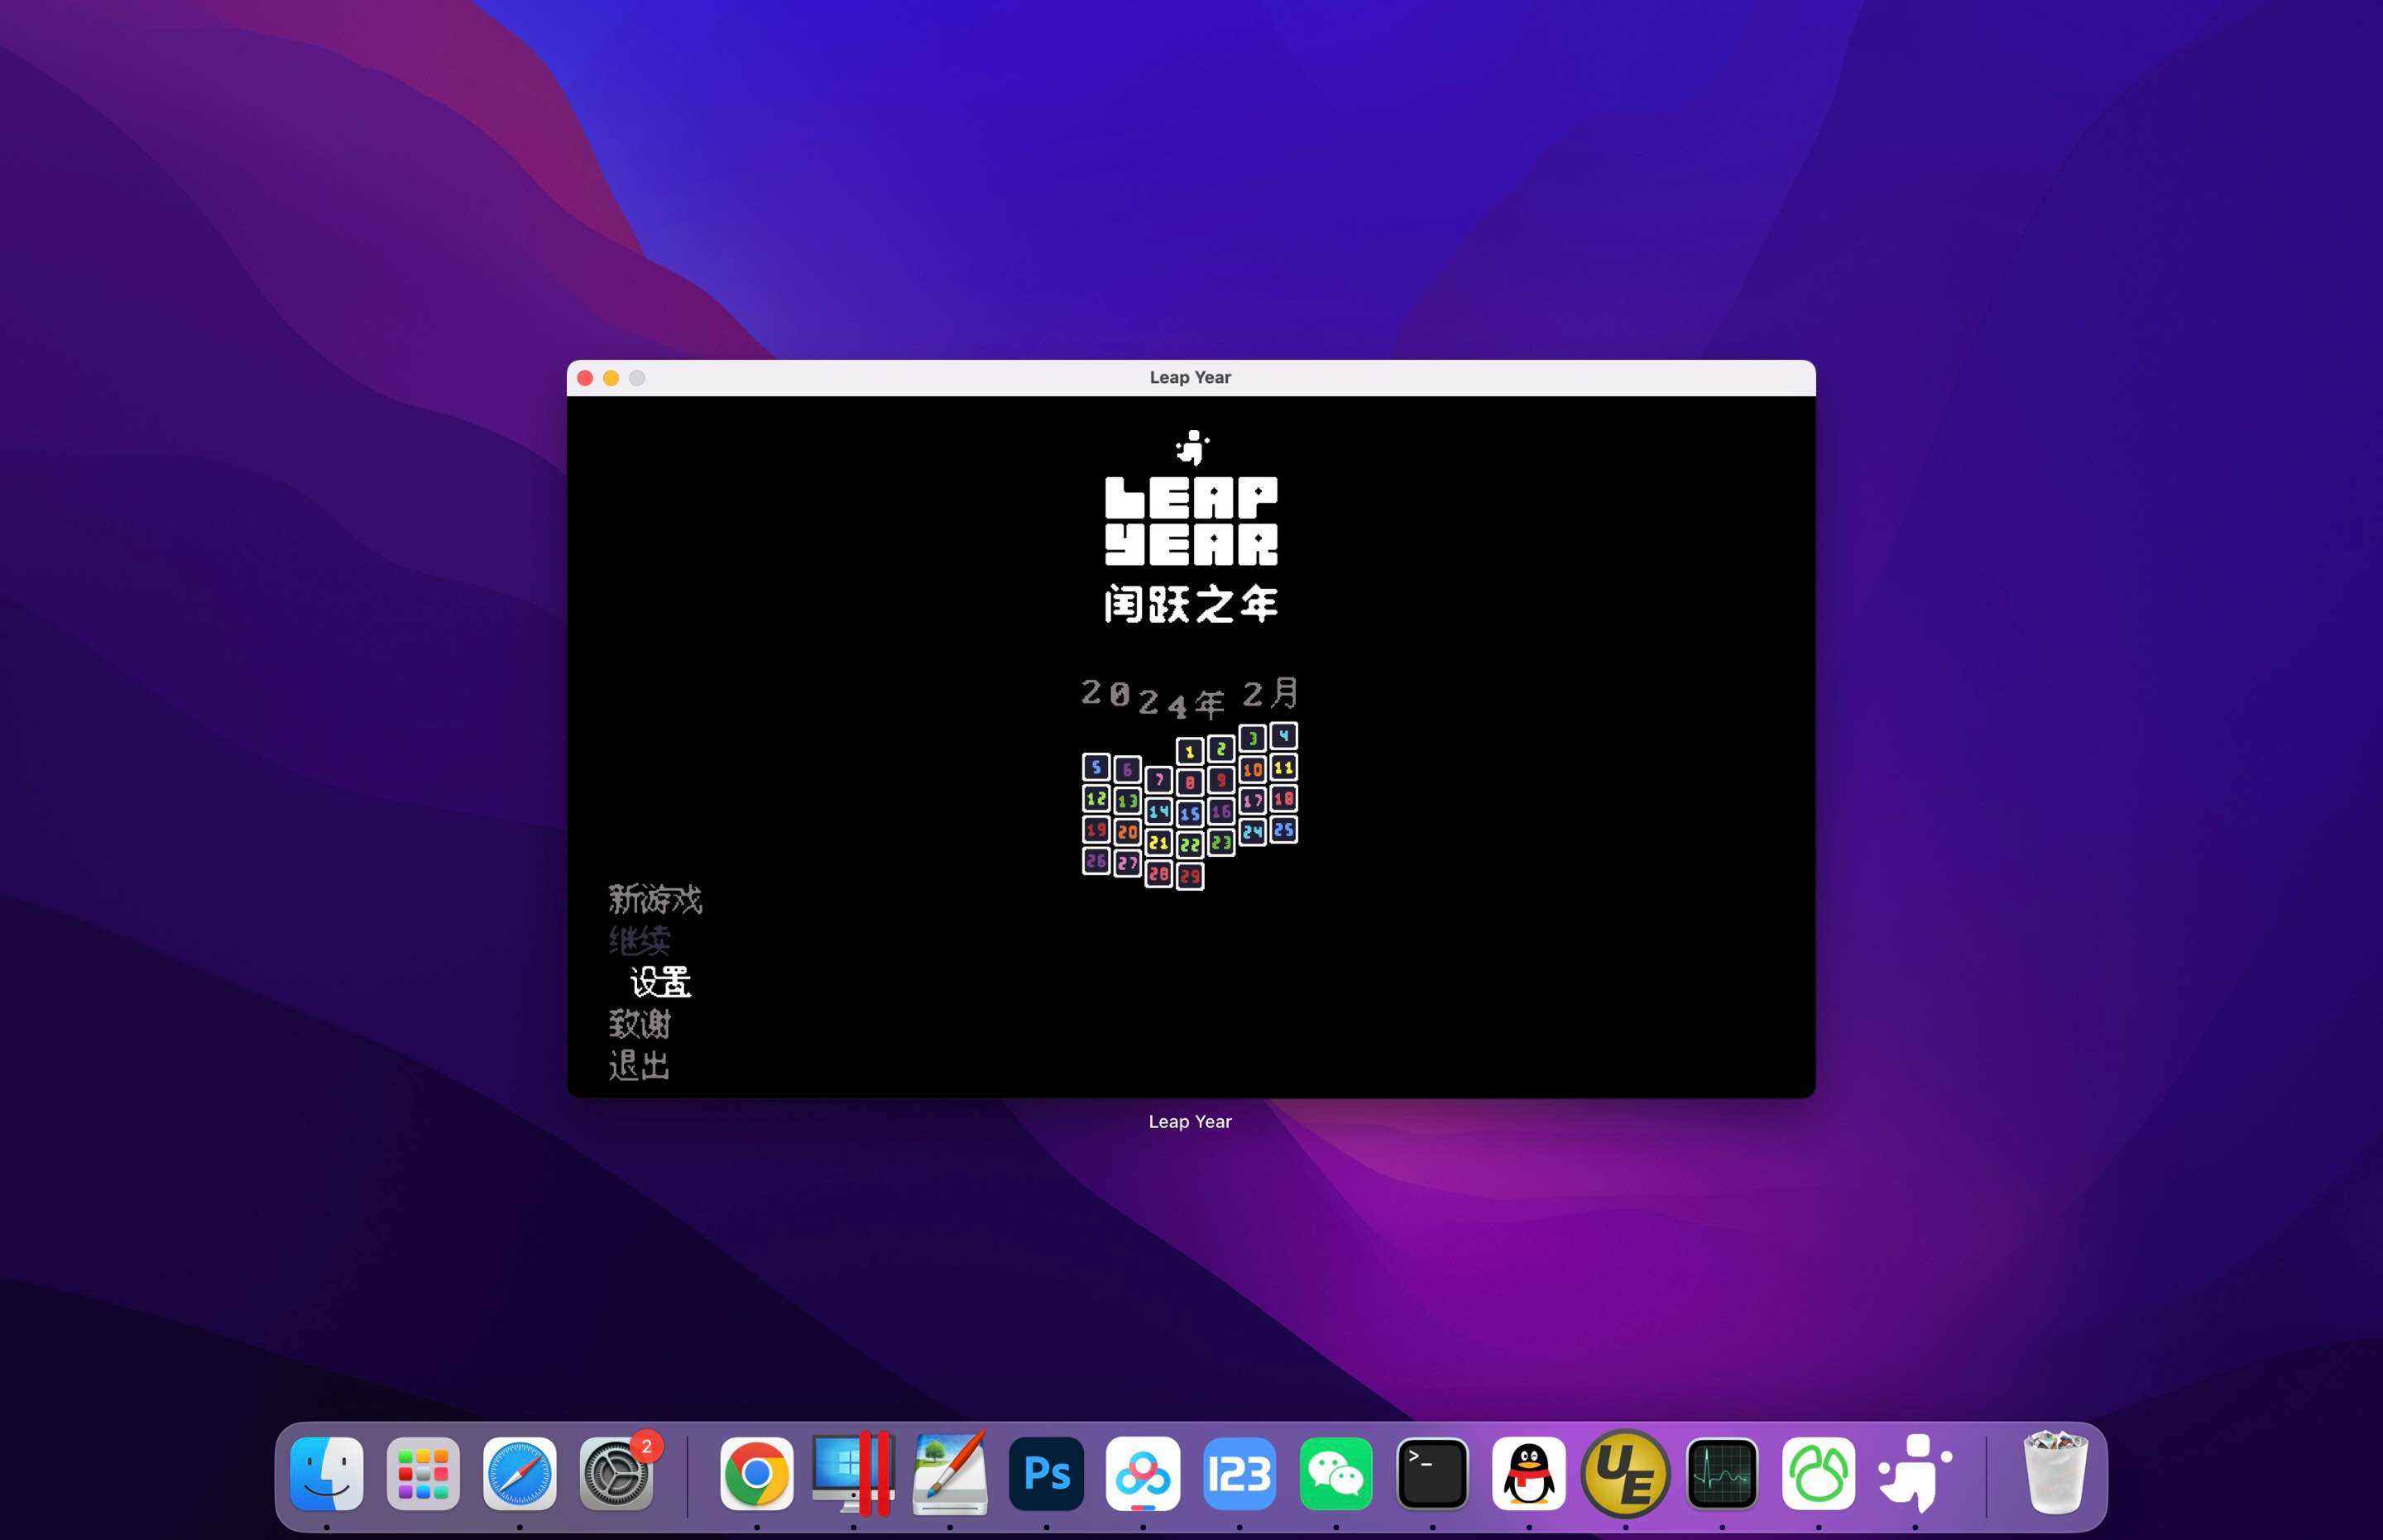This screenshot has height=1540, width=2383.
Task: Launch Safari from the dock
Action: pos(520,1474)
